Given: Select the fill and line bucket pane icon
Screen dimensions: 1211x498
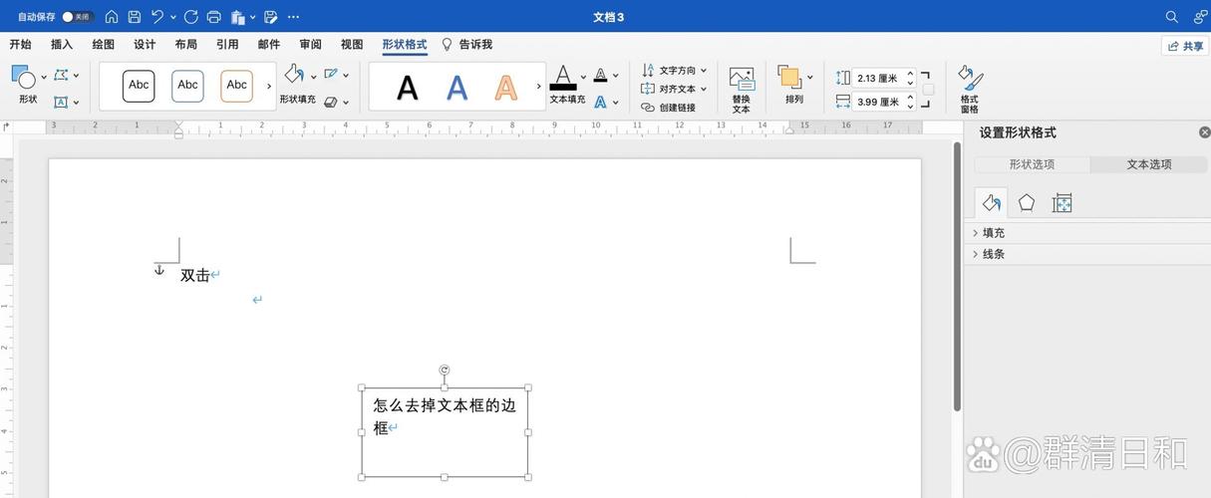Looking at the screenshot, I should tap(991, 203).
